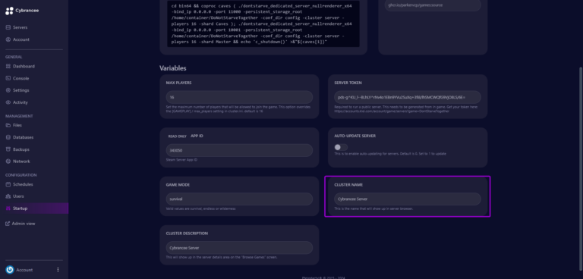The height and width of the screenshot is (279, 583).
Task: Click the 'Valid values are survival' hint
Action: point(200,208)
